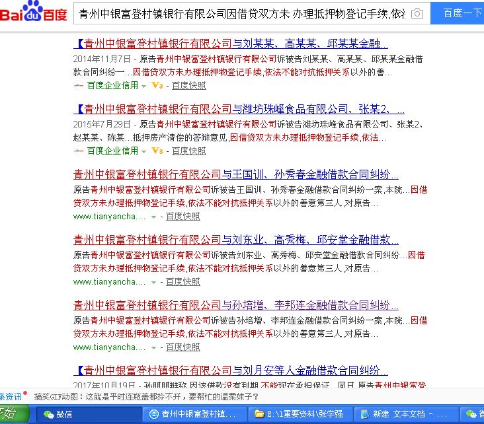Click the folder icon in taskbar item
This screenshot has width=484, height=424.
coord(259,414)
